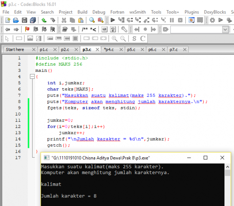The width and height of the screenshot is (234, 206).
Task: Click the zoom in magnifier icon
Action: (x=115, y=38)
